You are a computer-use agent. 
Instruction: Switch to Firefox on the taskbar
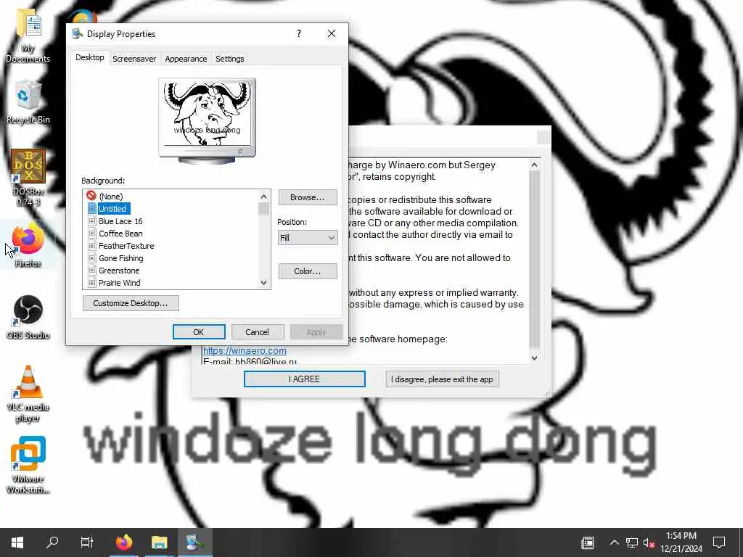pyautogui.click(x=124, y=542)
